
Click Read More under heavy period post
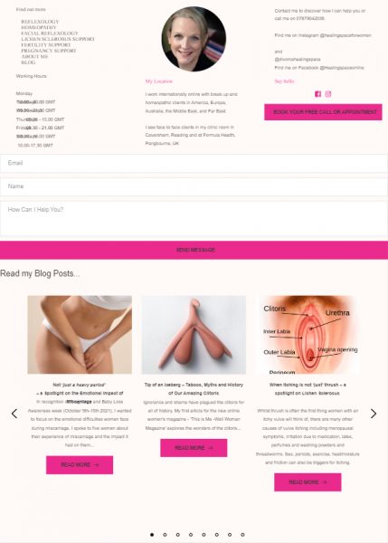tap(80, 465)
